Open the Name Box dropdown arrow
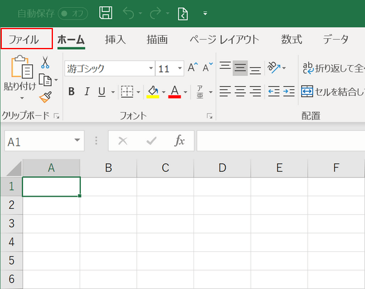The image size is (365, 289). (77, 140)
